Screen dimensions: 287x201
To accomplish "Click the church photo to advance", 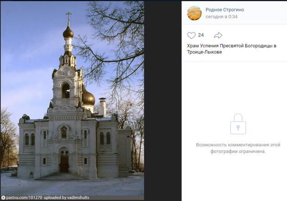I will tap(72, 100).
